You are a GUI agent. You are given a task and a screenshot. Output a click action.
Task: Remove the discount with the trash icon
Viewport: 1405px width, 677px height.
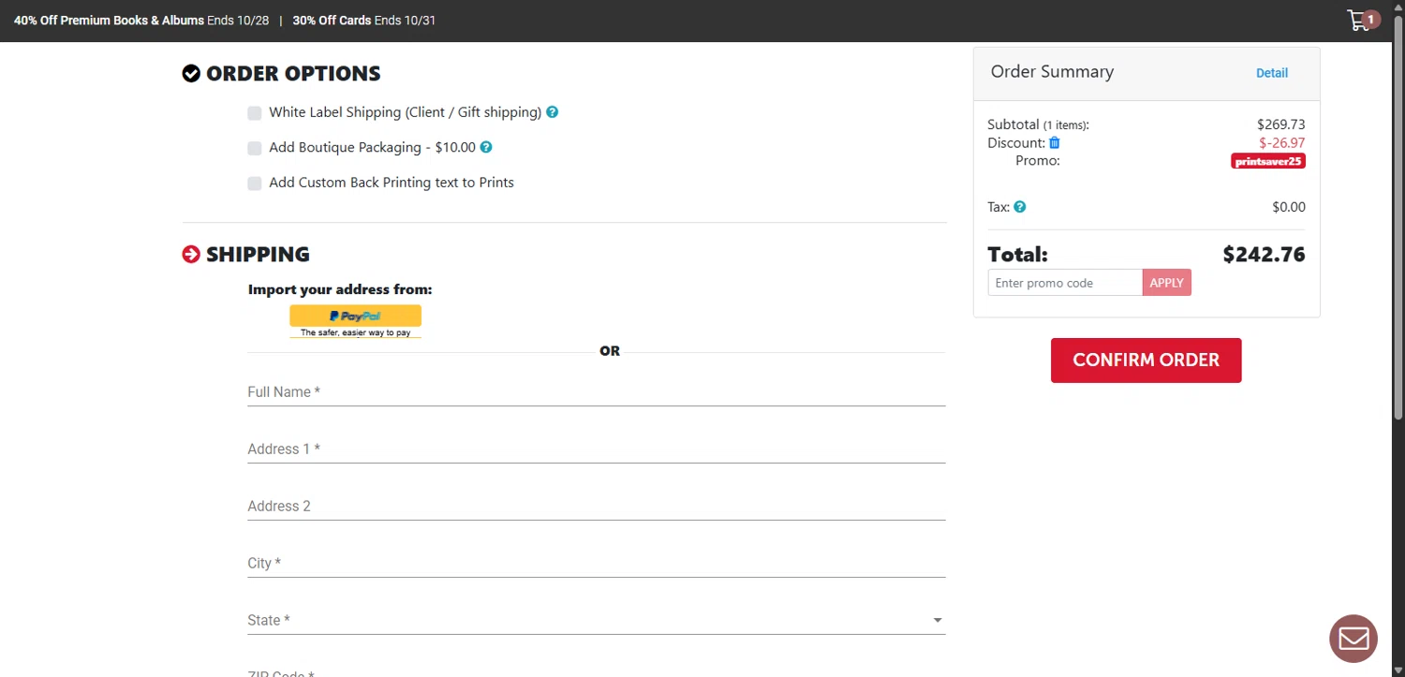(x=1055, y=143)
